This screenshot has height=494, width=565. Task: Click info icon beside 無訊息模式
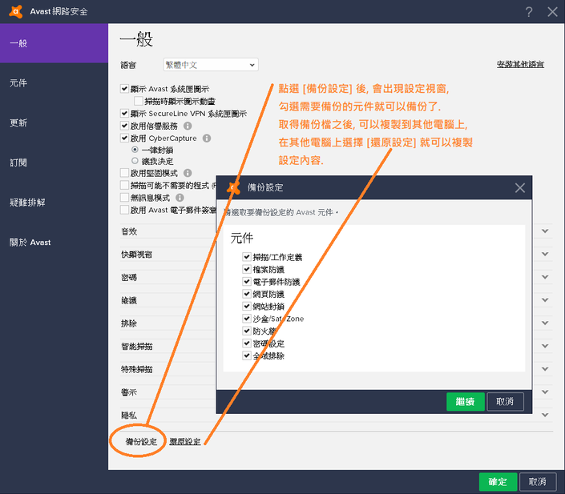pyautogui.click(x=180, y=198)
